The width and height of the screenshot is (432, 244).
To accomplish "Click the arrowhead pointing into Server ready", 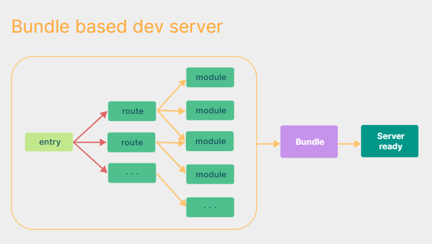I will click(358, 143).
